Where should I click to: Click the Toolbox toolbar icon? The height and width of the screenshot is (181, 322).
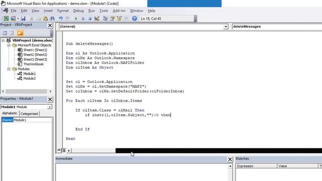pos(126,19)
